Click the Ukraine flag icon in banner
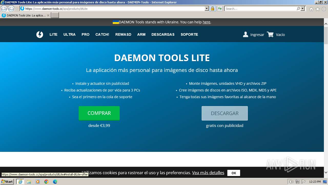328x185 pixels. tap(116, 22)
